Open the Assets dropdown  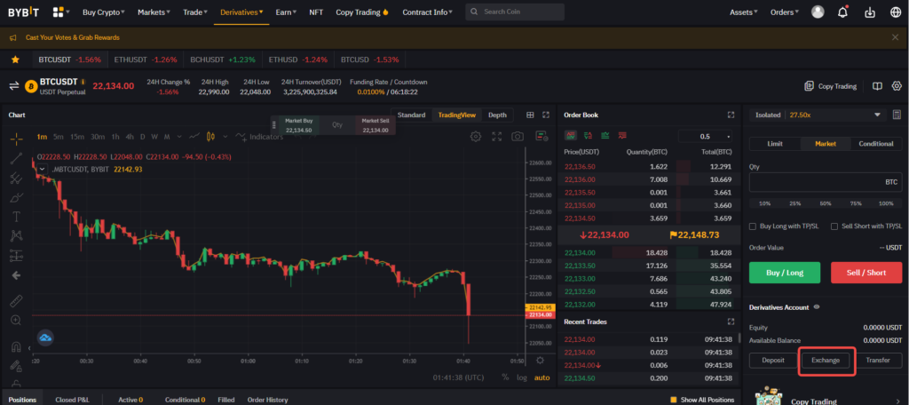pos(744,12)
